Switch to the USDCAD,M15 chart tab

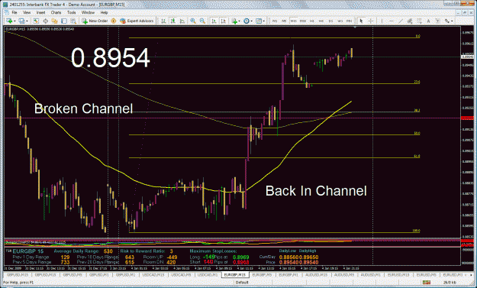click(x=153, y=274)
